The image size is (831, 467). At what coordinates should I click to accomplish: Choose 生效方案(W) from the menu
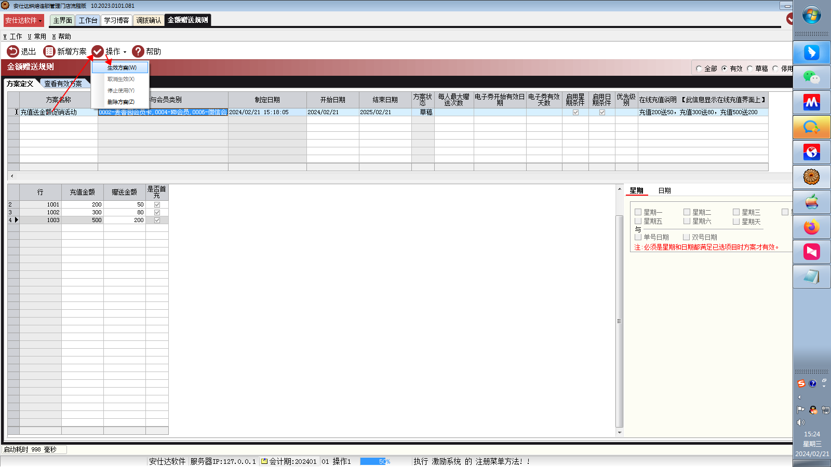[120, 67]
